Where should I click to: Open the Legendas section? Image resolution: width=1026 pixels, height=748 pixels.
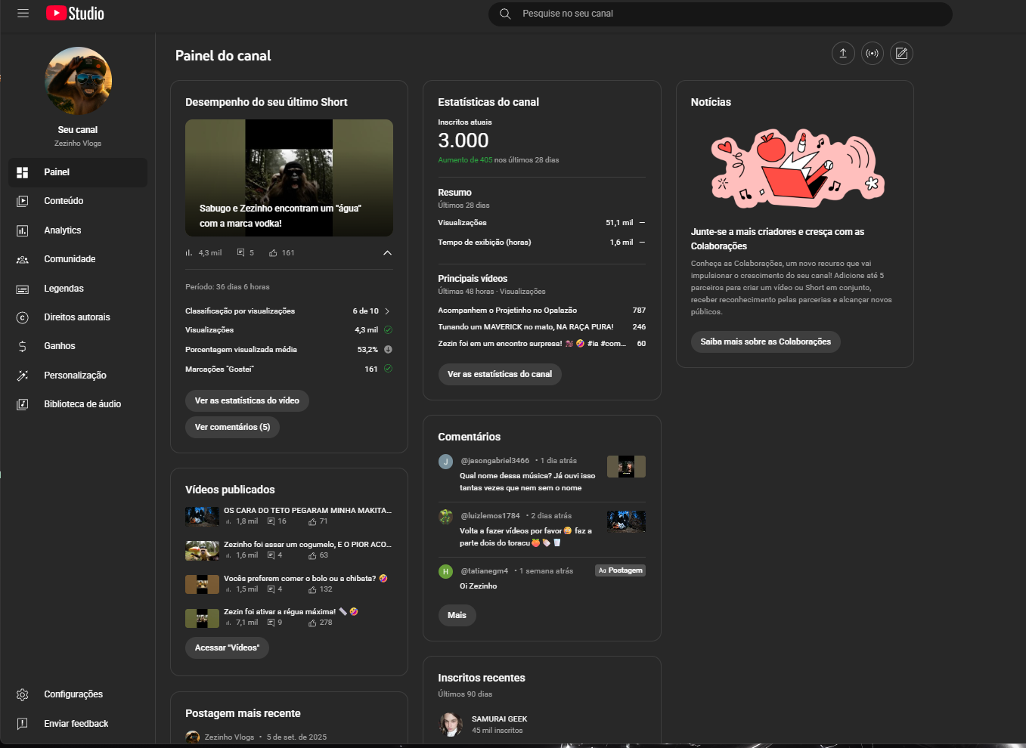tap(78, 289)
